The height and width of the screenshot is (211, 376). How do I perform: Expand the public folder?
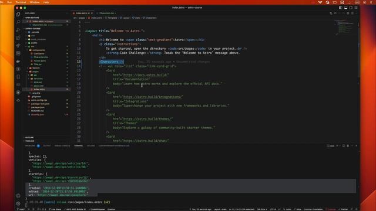point(34,43)
